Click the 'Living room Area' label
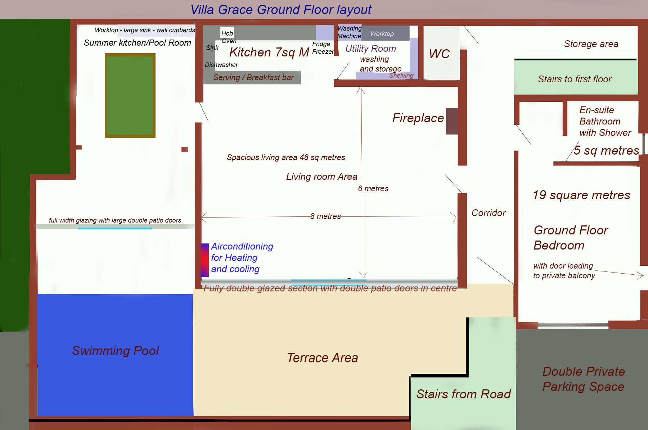Screen dimensions: 648x430 point(321,177)
